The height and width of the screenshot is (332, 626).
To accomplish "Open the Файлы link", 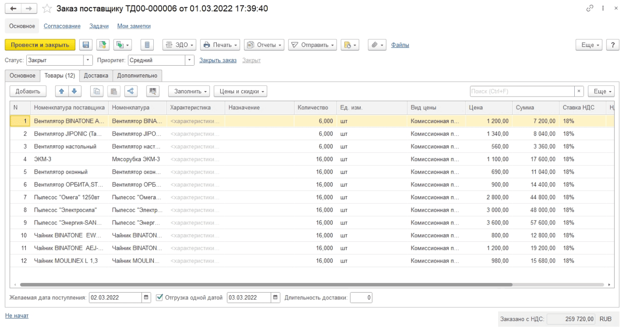I will click(x=400, y=45).
